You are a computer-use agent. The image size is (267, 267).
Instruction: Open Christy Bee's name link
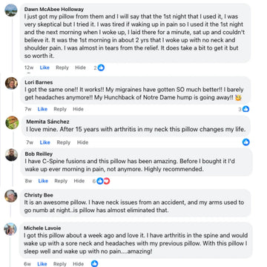[x=39, y=195]
